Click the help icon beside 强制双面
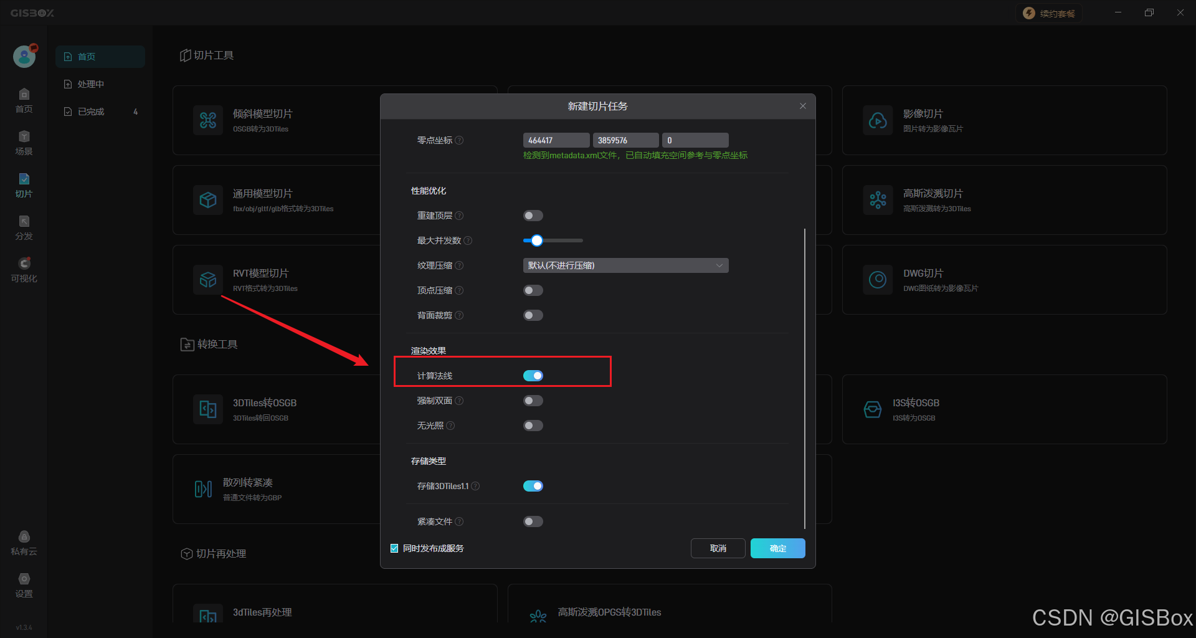 (x=459, y=401)
